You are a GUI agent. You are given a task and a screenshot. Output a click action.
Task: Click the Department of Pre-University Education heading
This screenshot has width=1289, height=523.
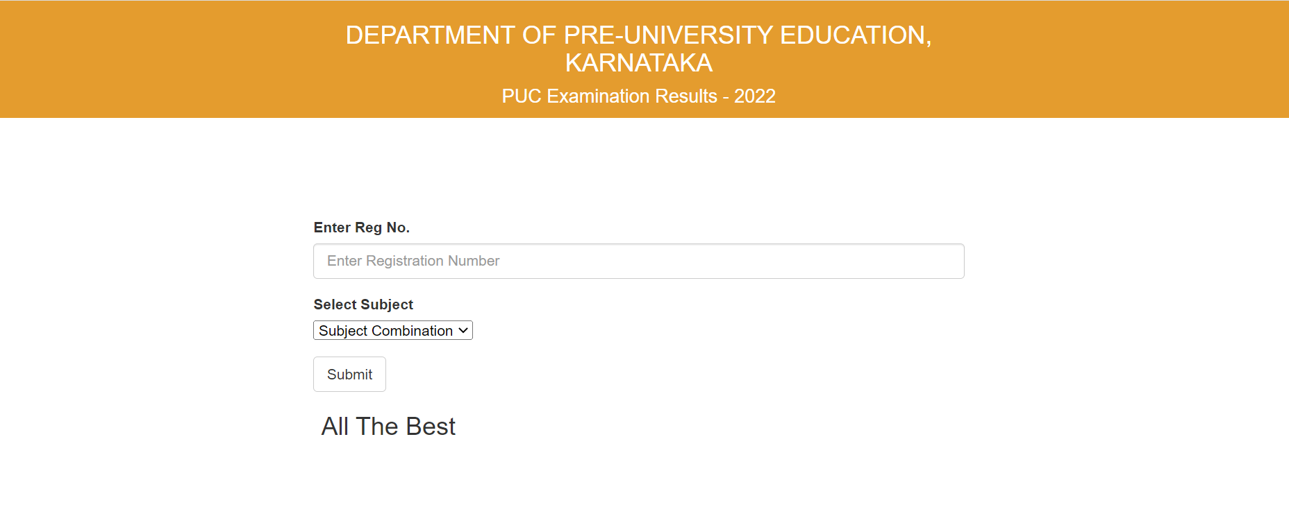pos(638,34)
